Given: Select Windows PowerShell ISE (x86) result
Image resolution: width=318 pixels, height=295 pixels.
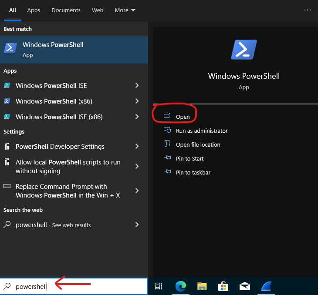Looking at the screenshot, I should pos(74,117).
